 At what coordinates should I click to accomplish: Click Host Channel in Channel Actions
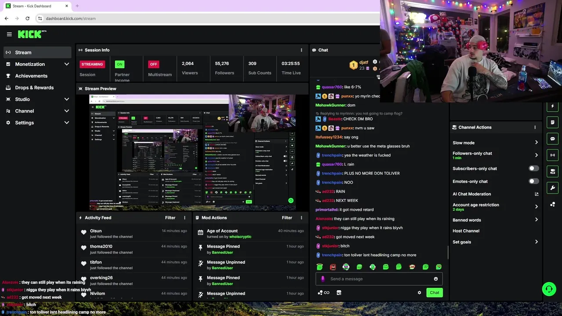pos(466,231)
